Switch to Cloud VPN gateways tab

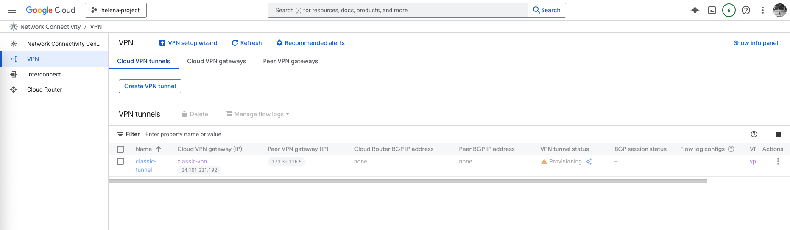pyautogui.click(x=216, y=61)
